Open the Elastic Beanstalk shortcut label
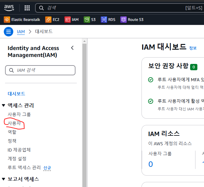 point(26,20)
